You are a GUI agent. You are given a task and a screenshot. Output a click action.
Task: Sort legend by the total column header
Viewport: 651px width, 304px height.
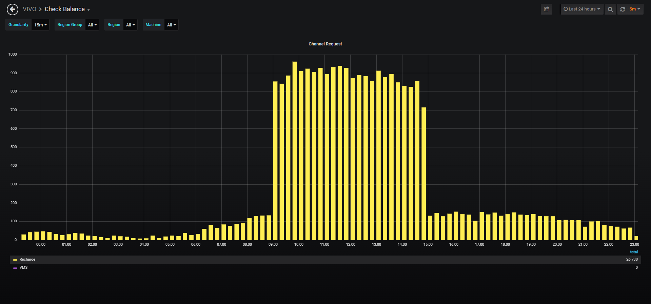tap(634, 252)
